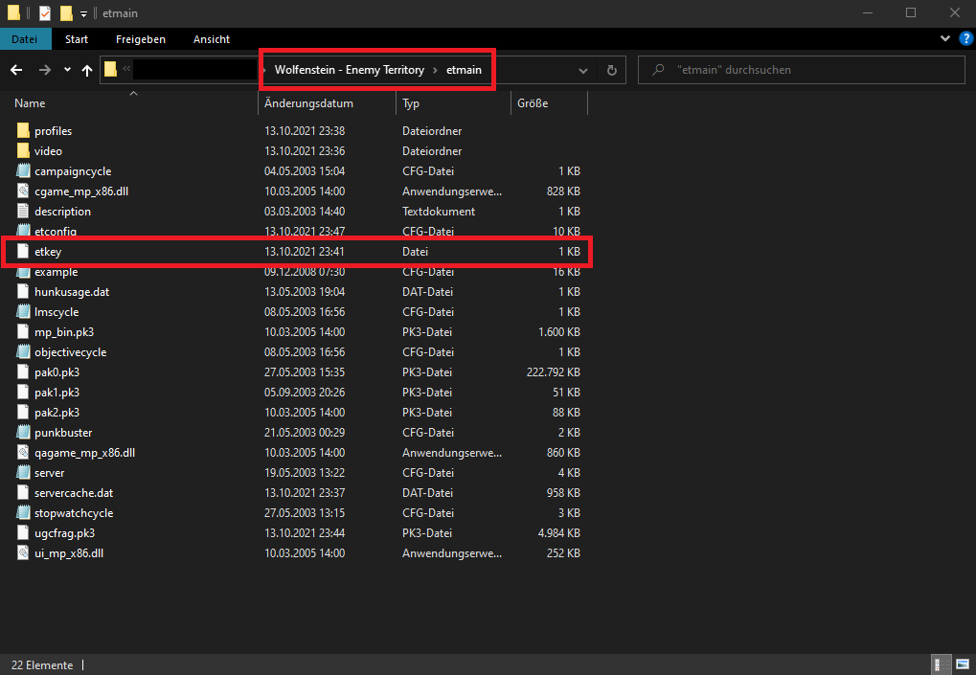Expand the address bar history dropdown
This screenshot has height=675, width=976.
tap(583, 70)
